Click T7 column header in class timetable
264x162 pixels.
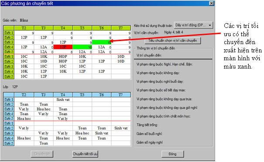[121, 95]
